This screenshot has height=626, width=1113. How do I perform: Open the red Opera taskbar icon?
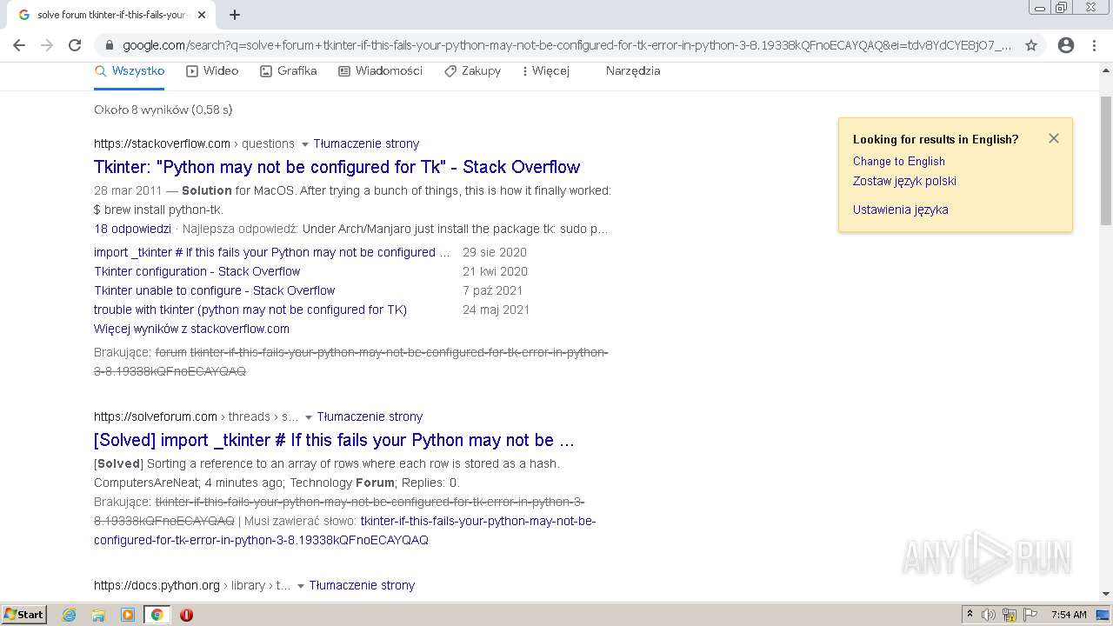(x=186, y=615)
